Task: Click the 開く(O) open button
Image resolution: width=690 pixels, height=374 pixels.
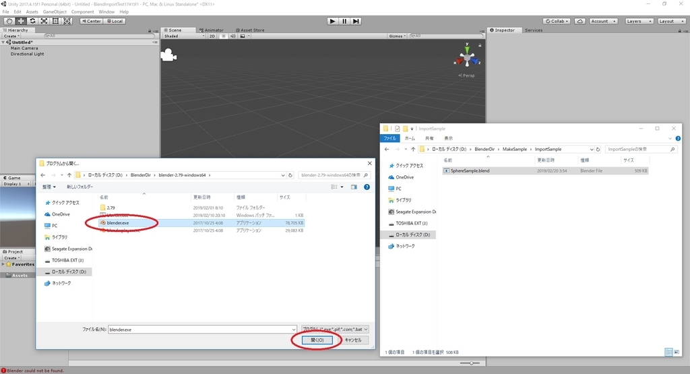Action: tap(317, 340)
